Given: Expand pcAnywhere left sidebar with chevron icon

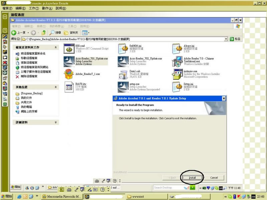Looking at the screenshot, I should (x=5, y=17).
